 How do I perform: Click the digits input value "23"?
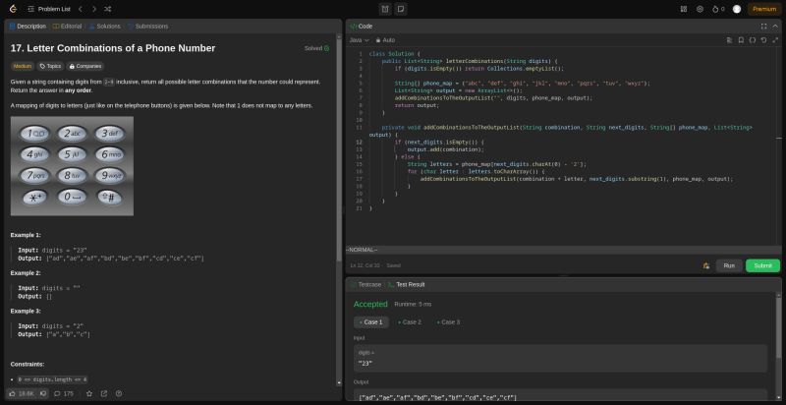(x=365, y=364)
